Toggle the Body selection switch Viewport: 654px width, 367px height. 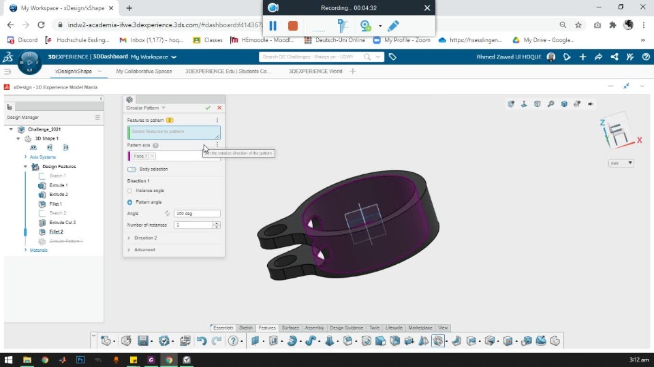(x=131, y=170)
